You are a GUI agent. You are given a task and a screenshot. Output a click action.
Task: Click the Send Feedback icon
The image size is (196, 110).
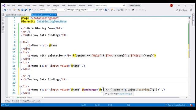(191, 10)
